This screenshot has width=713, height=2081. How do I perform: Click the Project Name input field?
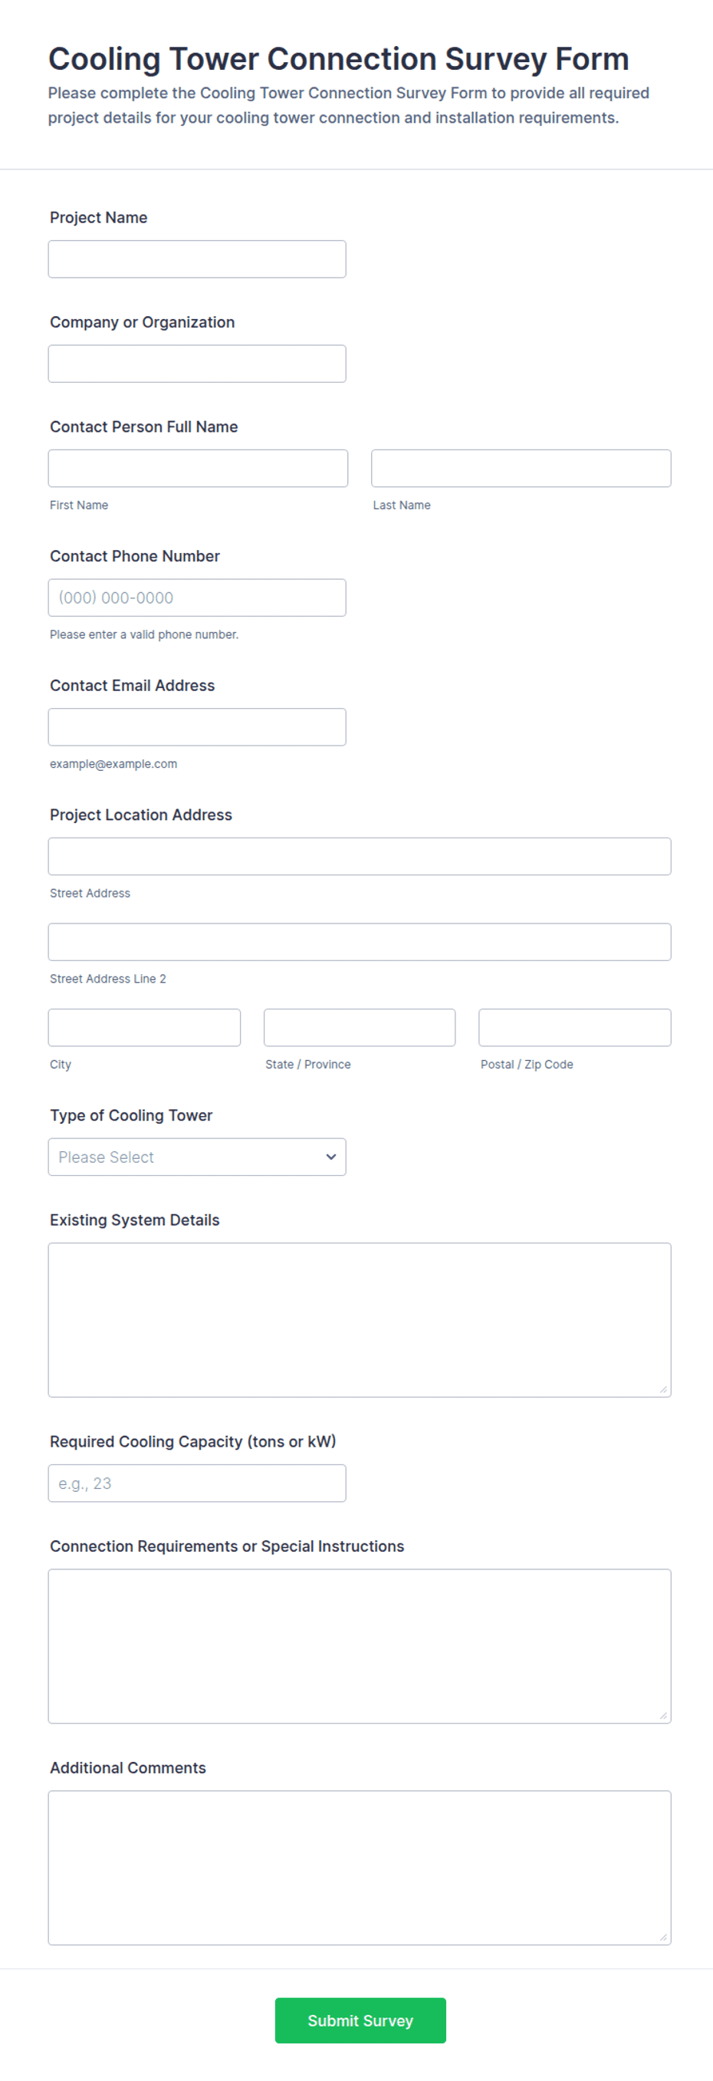pyautogui.click(x=197, y=259)
